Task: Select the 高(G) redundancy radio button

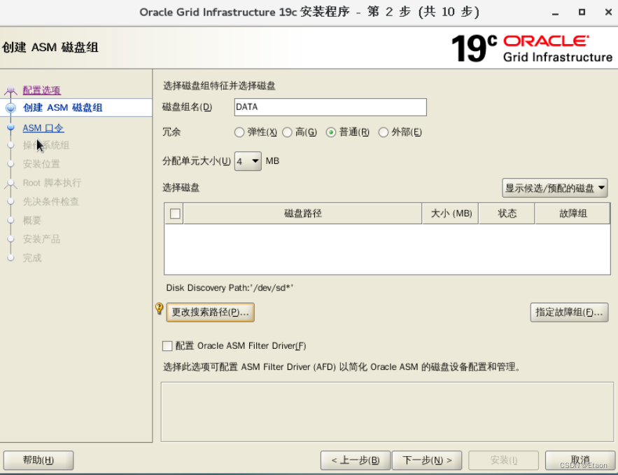Action: pos(288,132)
